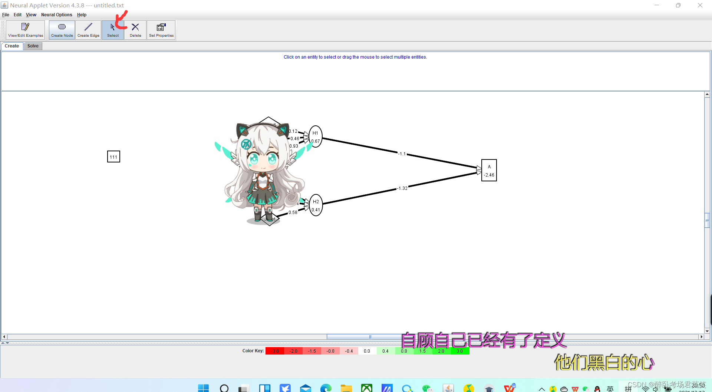Open WeChat from taskbar
This screenshot has width=712, height=392.
point(427,388)
